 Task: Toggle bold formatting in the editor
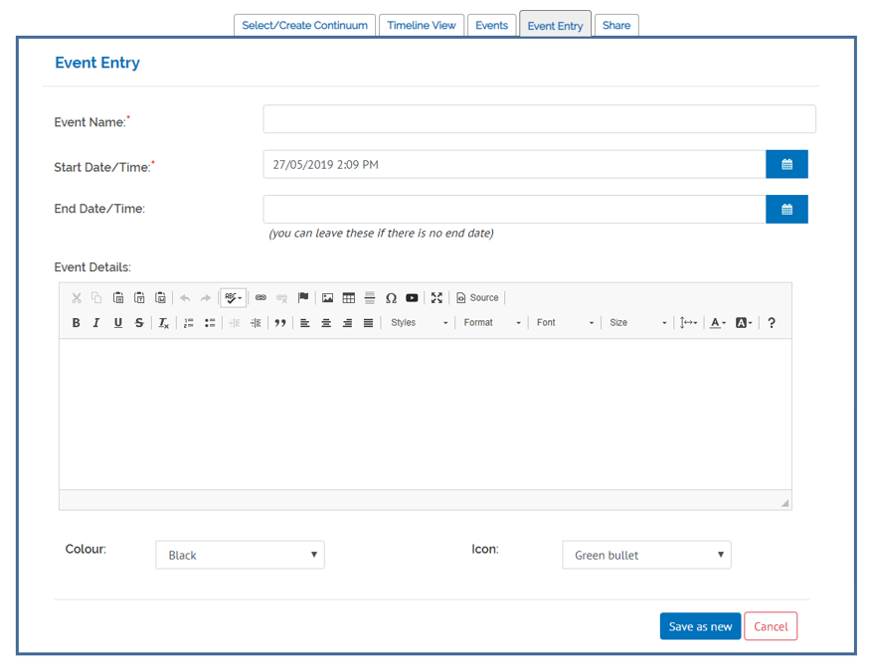pyautogui.click(x=76, y=323)
